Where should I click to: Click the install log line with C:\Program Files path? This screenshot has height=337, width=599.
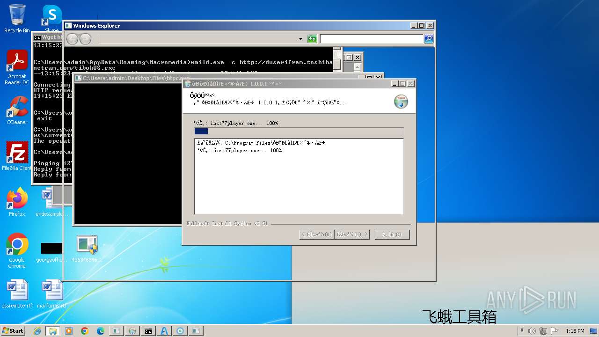tap(261, 143)
